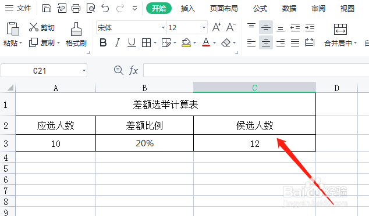Select the 开始 ribbon tab
Viewport: 369px width, 216px height.
pyautogui.click(x=159, y=9)
